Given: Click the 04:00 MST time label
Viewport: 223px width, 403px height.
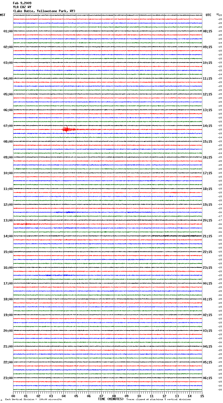Looking at the screenshot, I should tap(8, 79).
